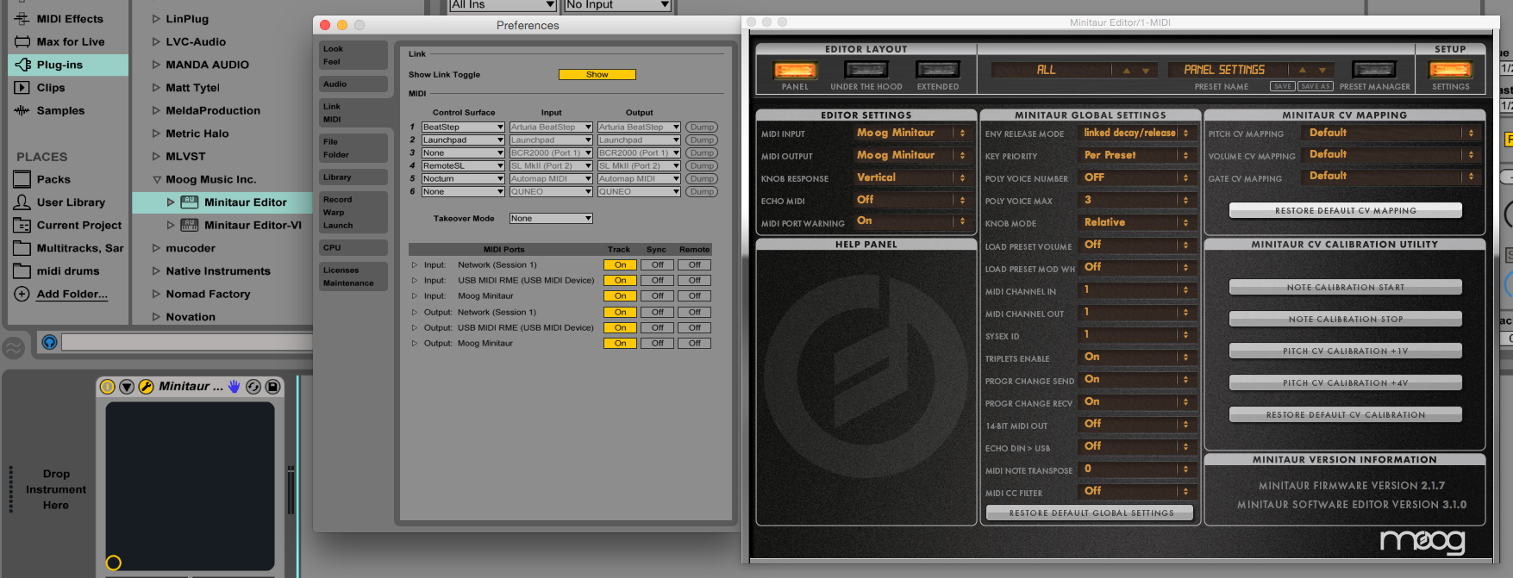Expand Input Network (Session 1) port row
This screenshot has width=1513, height=578.
pos(415,265)
